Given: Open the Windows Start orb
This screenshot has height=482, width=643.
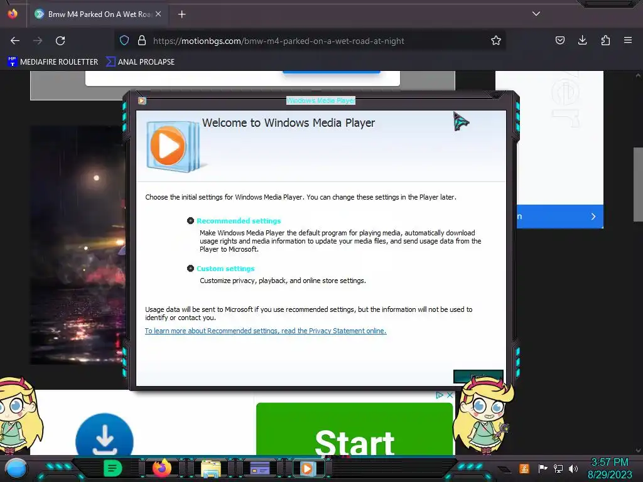Looking at the screenshot, I should (x=16, y=469).
